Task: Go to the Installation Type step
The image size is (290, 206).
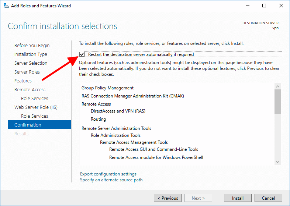Action: (31, 54)
